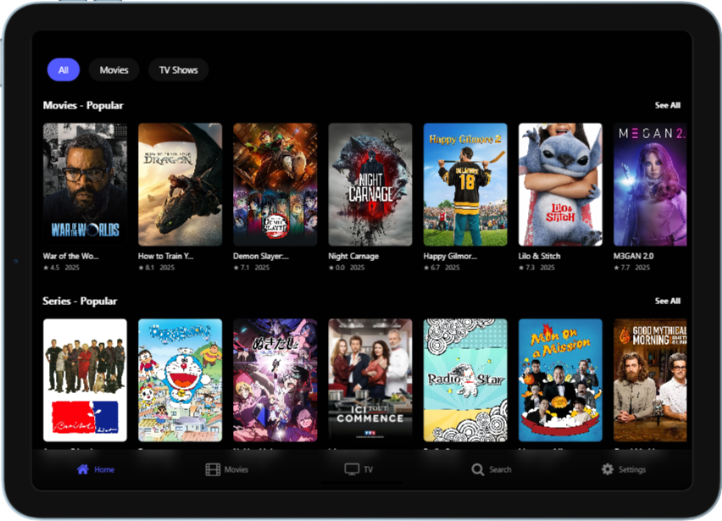722x521 pixels.
Task: Open the Lilo & Stitch poster
Action: pos(560,185)
